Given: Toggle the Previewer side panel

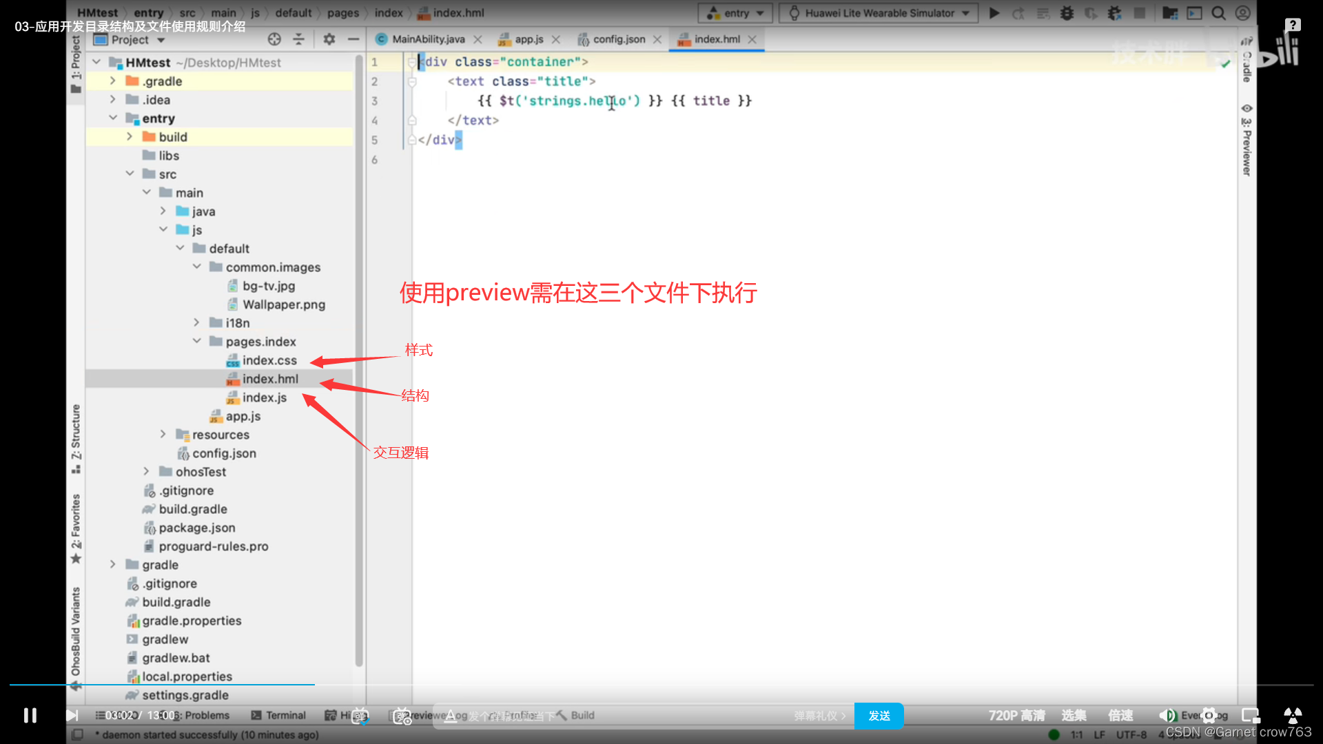Looking at the screenshot, I should [1247, 140].
